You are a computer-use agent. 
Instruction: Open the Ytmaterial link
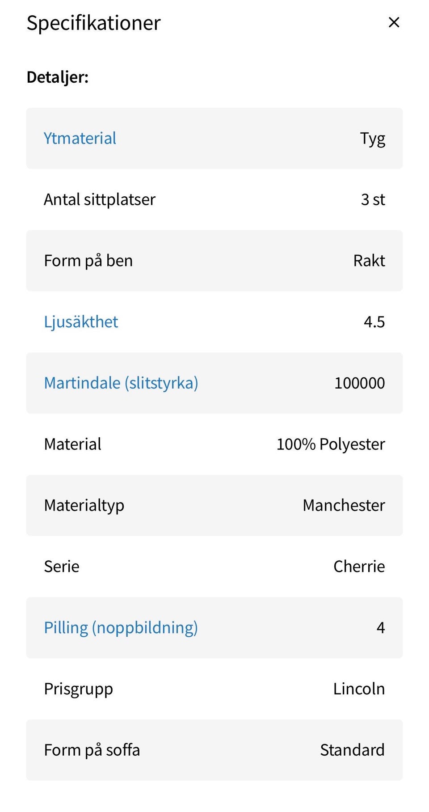[x=80, y=138]
